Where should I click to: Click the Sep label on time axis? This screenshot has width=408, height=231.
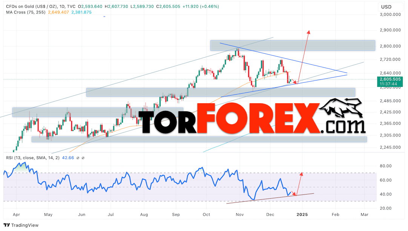(176, 215)
